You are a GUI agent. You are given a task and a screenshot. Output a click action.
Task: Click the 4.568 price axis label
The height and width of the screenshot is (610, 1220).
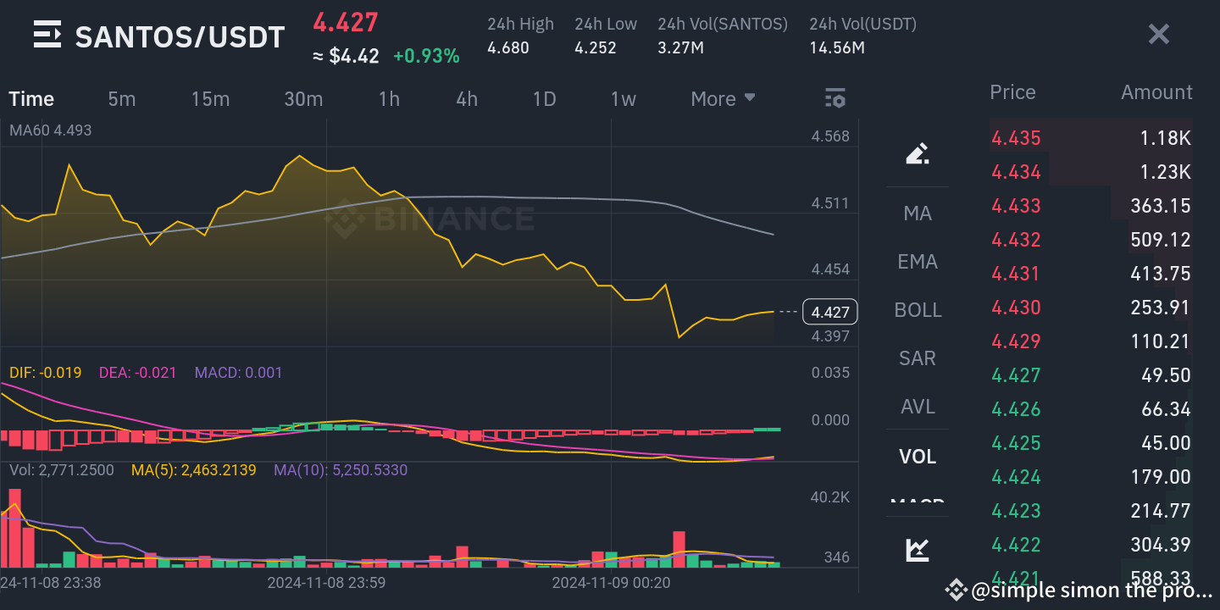click(829, 136)
